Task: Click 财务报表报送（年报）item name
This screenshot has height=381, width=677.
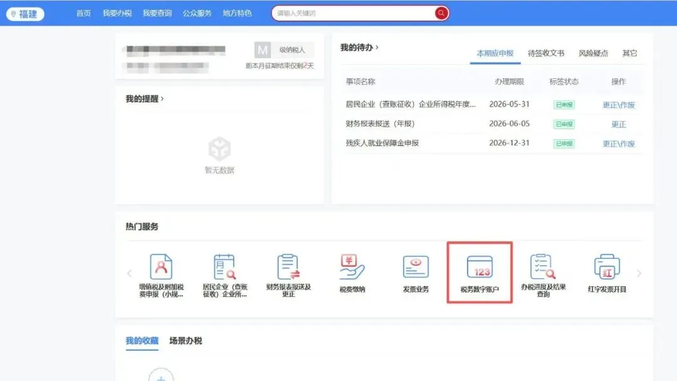Action: coord(380,124)
